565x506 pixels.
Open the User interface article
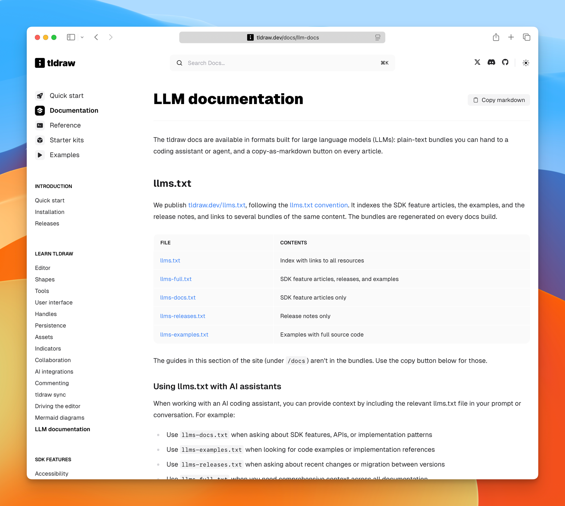[x=54, y=302]
